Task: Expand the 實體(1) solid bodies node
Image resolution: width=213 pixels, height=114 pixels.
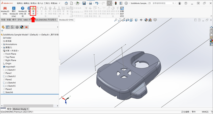Action: tap(1, 48)
